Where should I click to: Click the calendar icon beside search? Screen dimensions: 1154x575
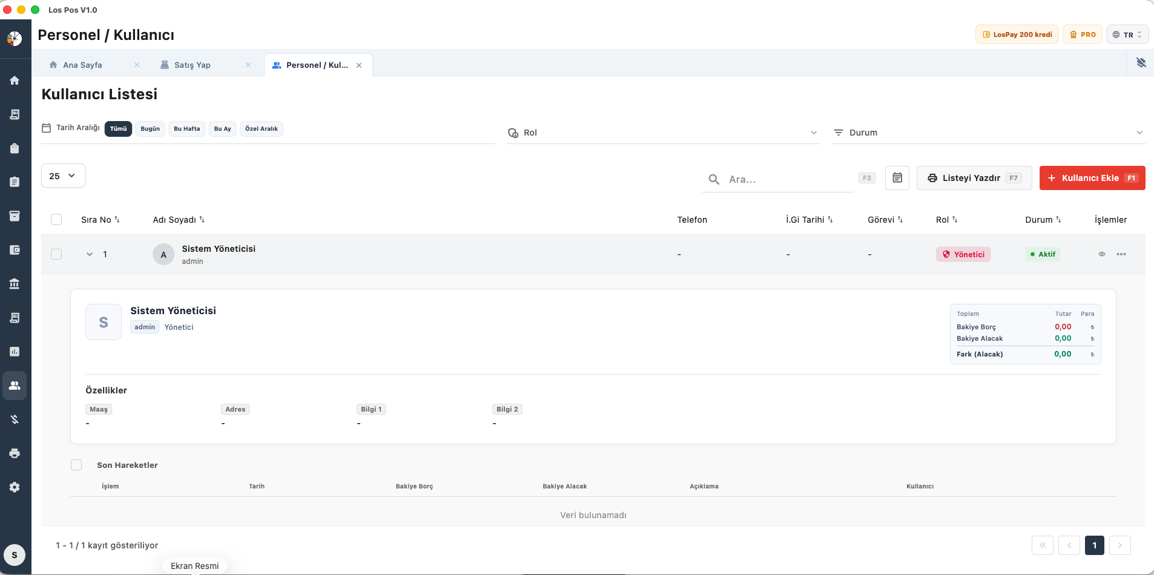(x=897, y=178)
